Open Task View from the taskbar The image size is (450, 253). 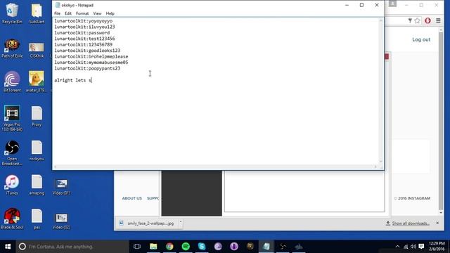tap(137, 247)
